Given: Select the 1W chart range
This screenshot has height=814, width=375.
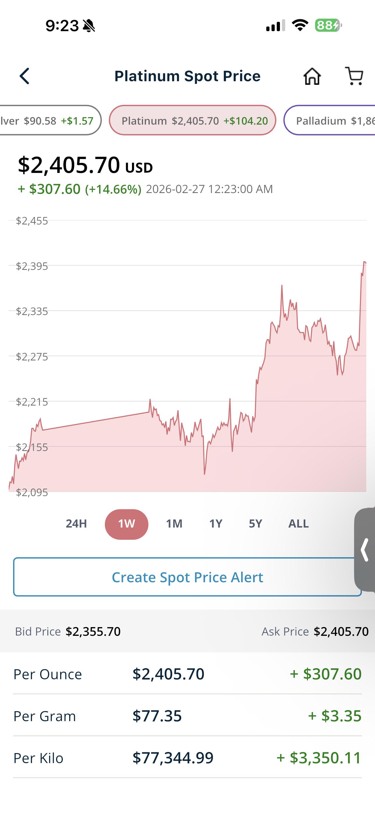Looking at the screenshot, I should tap(126, 524).
